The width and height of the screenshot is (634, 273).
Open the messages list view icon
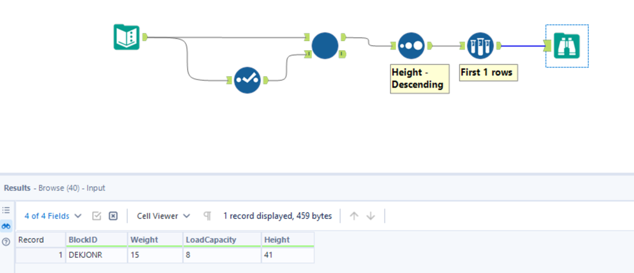(6, 210)
